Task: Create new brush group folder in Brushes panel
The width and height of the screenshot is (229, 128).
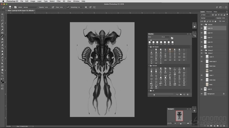Action: (x=181, y=94)
